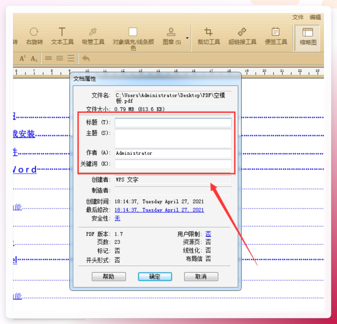Click the 帮助 help button
337x324 pixels.
click(109, 276)
